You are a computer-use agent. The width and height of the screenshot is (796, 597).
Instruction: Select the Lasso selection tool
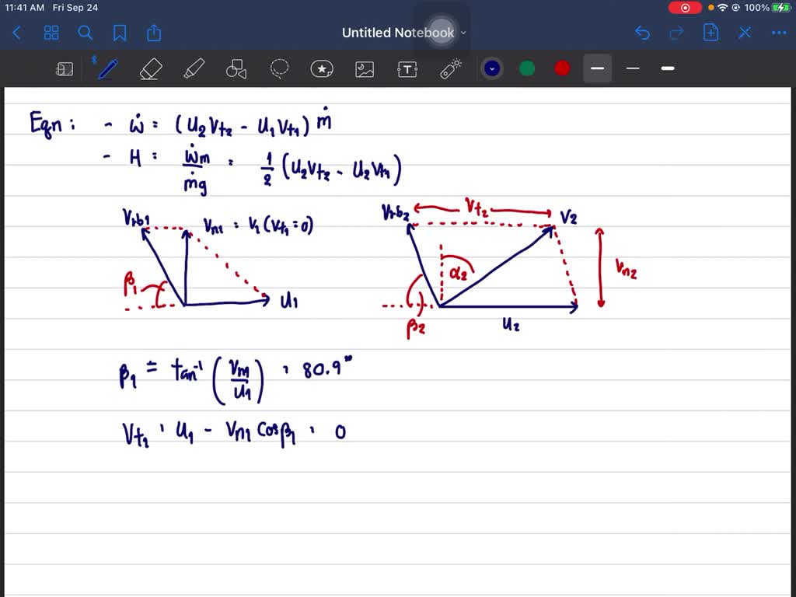click(x=279, y=69)
